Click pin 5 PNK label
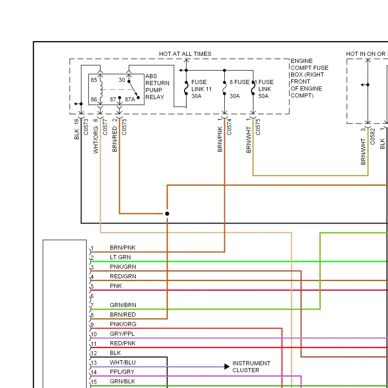 point(116,286)
